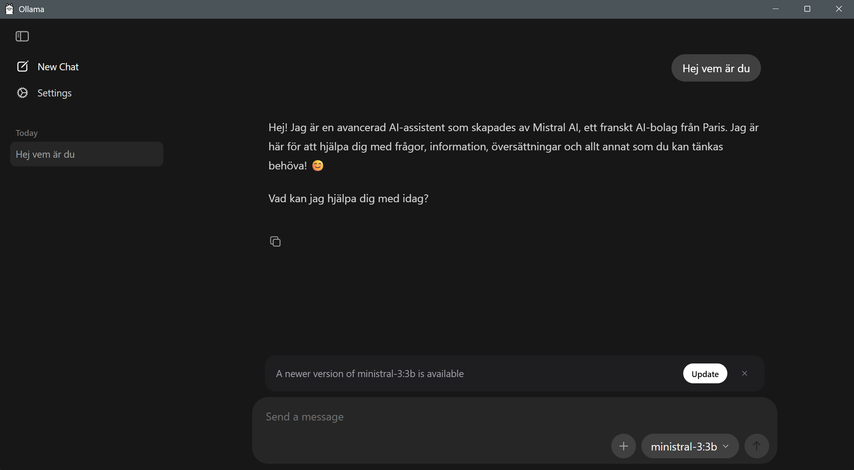Click the New Chat compose icon
The image size is (854, 470).
coord(22,66)
